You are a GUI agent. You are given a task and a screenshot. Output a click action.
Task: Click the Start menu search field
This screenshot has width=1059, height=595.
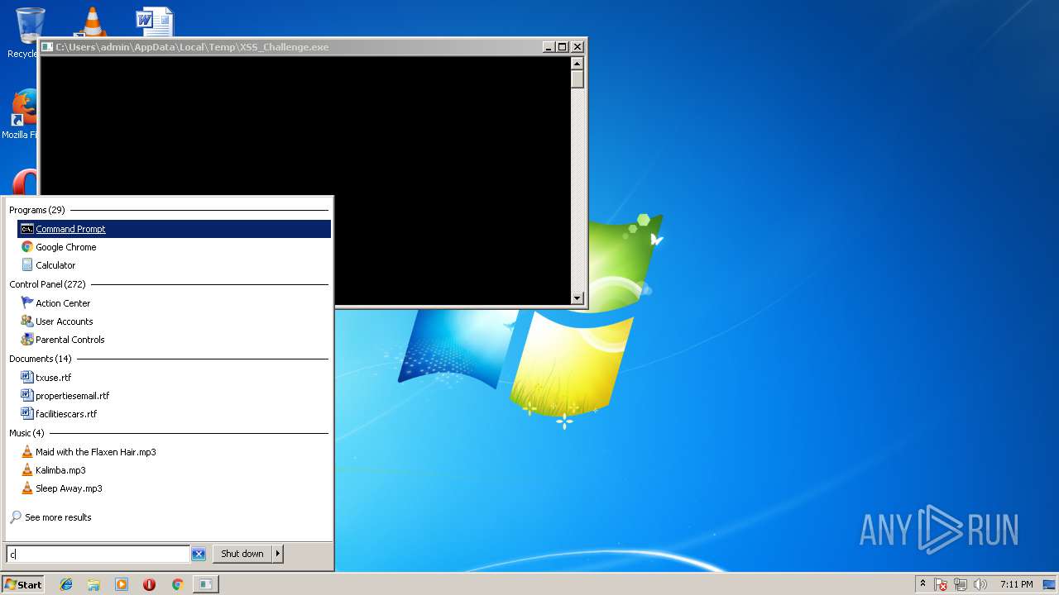(98, 555)
